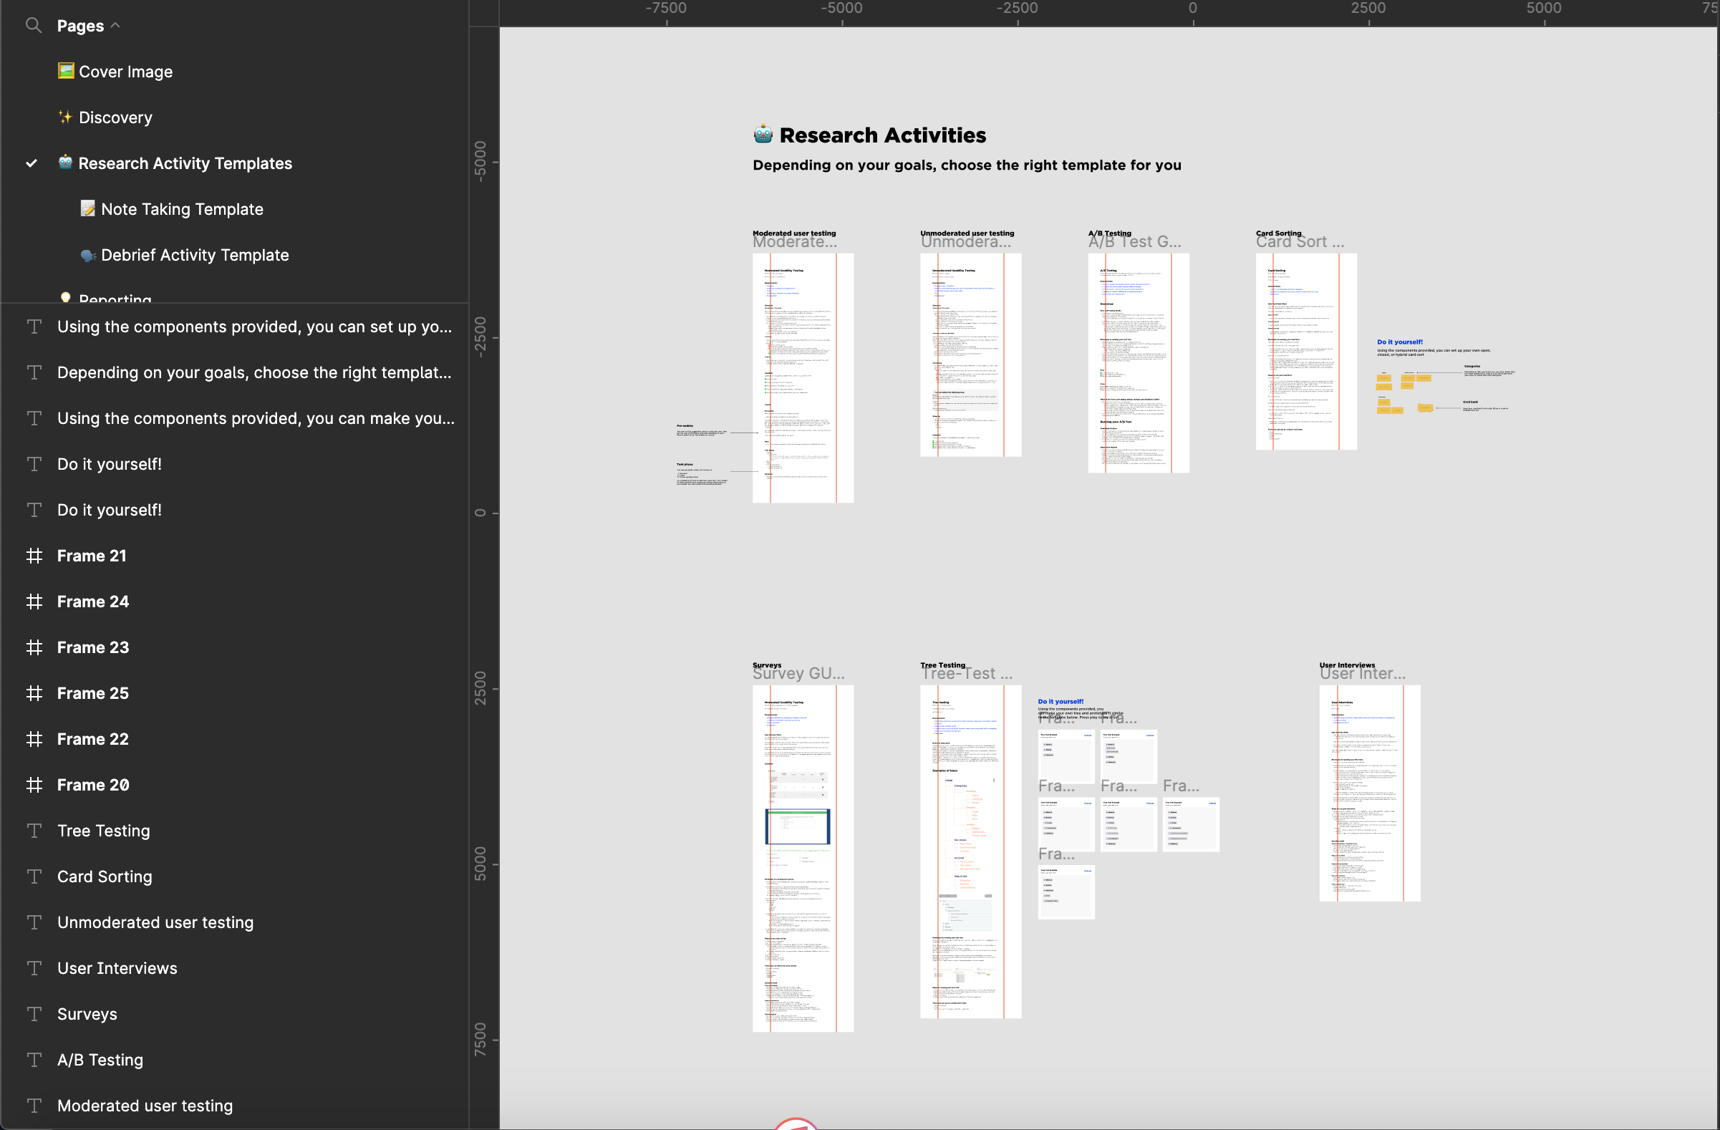Open the Note Taking Template page

click(181, 209)
